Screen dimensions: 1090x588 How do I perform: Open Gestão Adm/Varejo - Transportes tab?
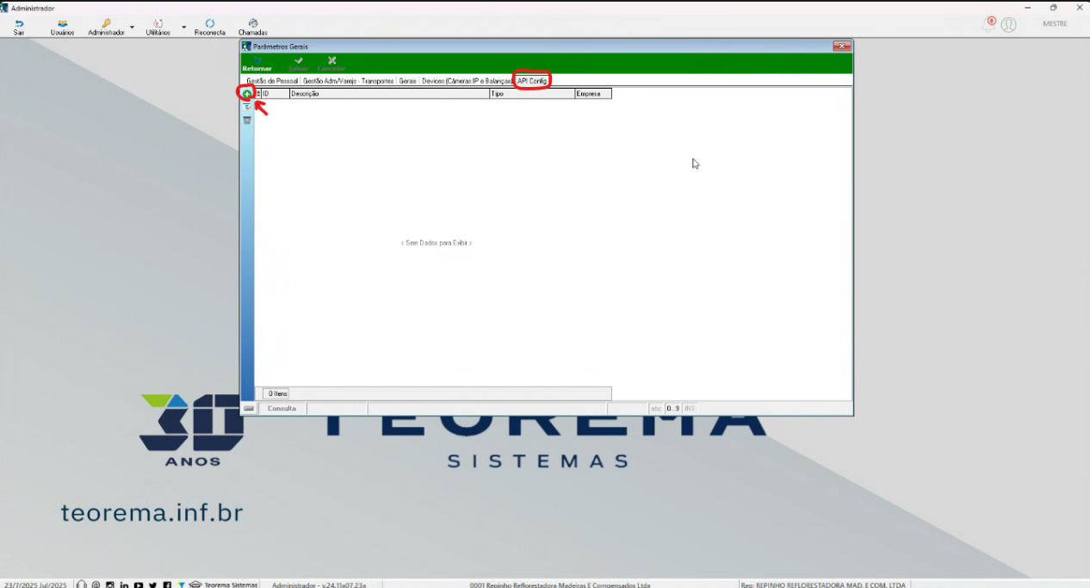[x=348, y=81]
